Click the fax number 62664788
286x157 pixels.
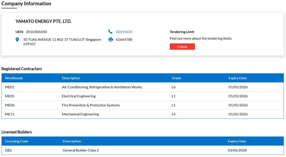coord(124,40)
